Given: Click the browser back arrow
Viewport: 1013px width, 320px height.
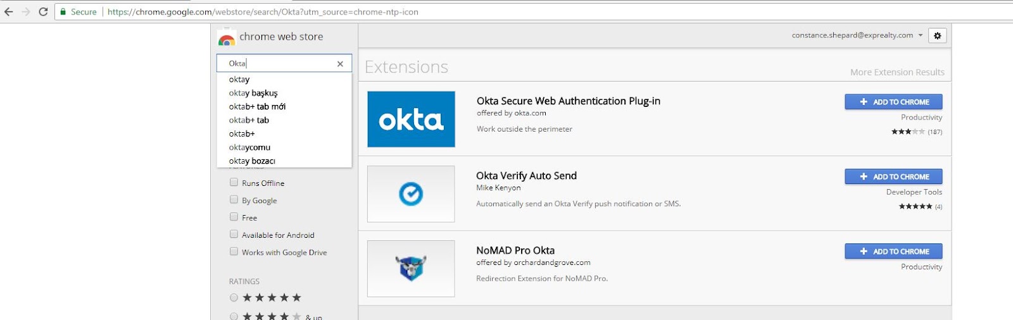Looking at the screenshot, I should coord(9,12).
